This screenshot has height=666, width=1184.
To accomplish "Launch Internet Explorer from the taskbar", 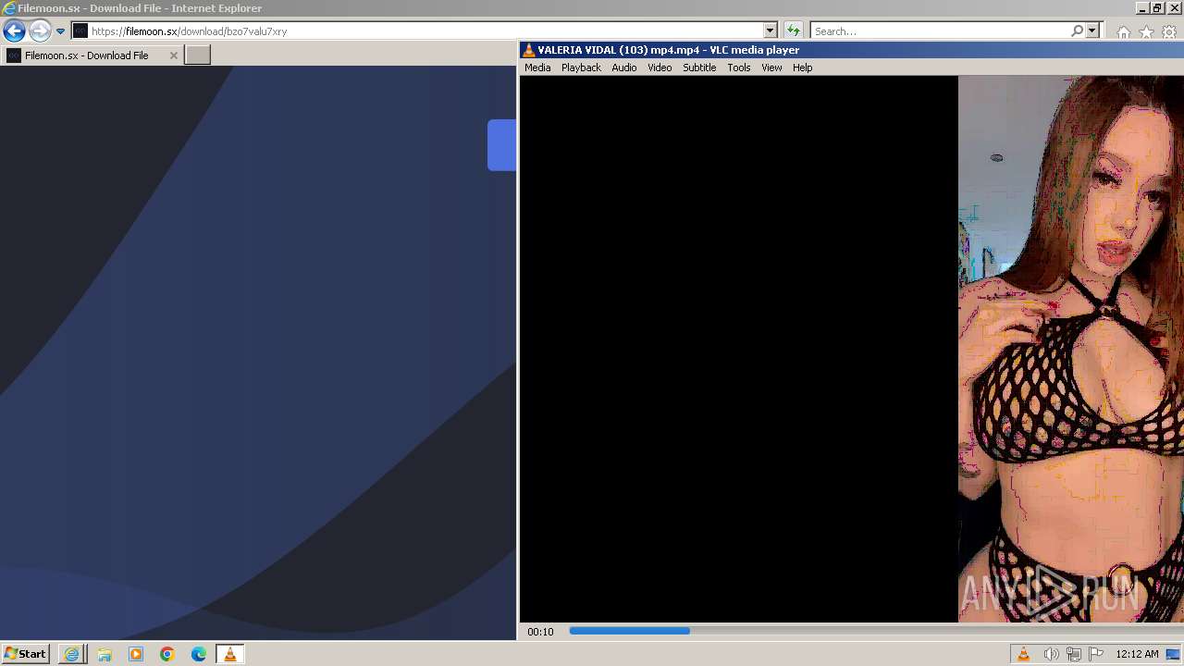I will [x=72, y=654].
